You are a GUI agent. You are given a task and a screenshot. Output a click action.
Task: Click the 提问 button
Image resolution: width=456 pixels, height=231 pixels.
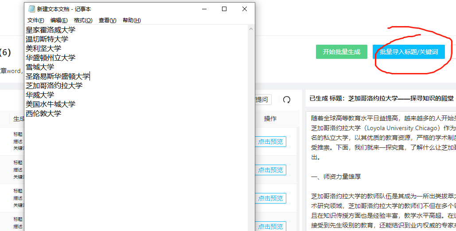263,100
